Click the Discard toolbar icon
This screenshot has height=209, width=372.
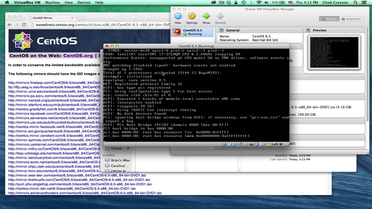(x=220, y=16)
